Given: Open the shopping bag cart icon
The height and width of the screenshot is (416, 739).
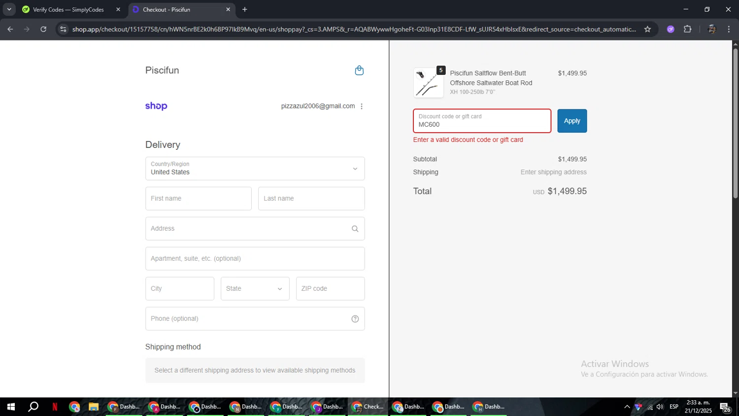Looking at the screenshot, I should (x=359, y=70).
